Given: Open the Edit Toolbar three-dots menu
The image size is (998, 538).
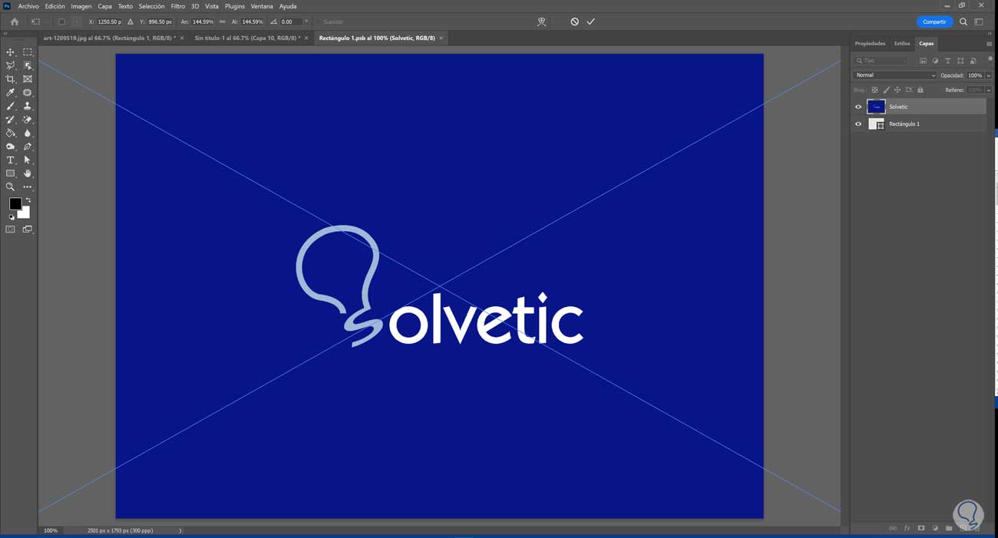Looking at the screenshot, I should (x=28, y=186).
